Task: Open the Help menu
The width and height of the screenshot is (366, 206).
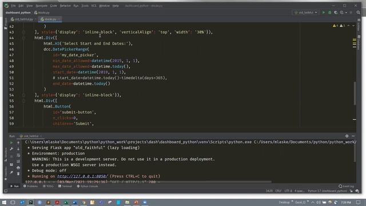Action: [x=116, y=6]
